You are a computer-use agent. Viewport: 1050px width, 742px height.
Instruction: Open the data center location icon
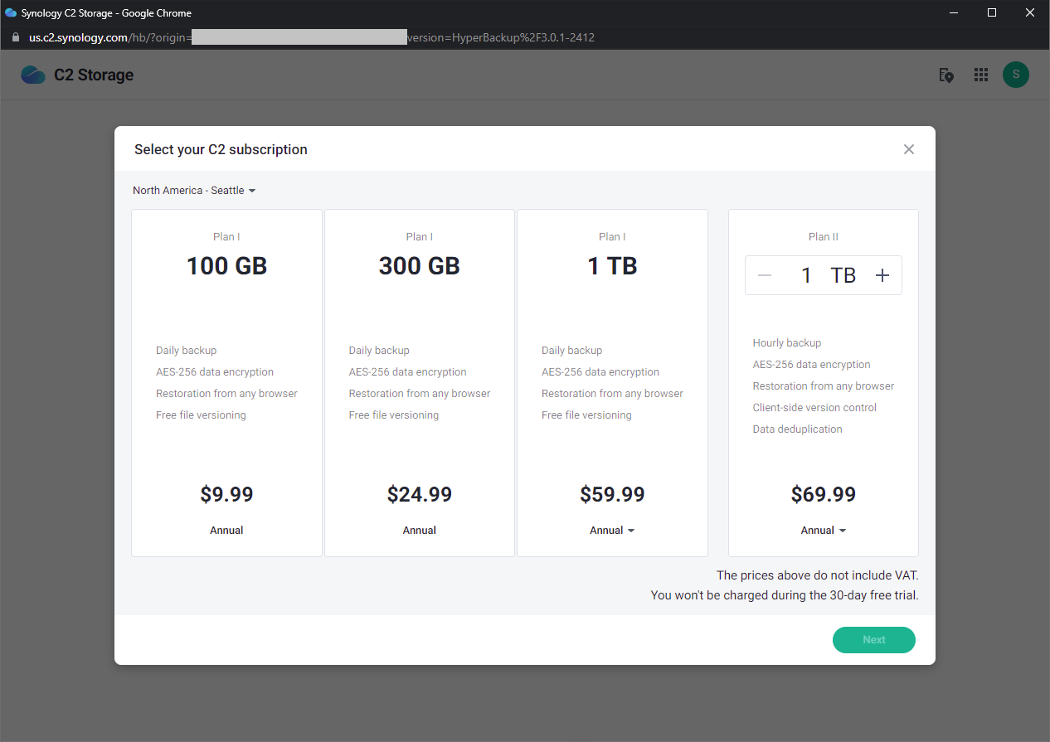tap(945, 75)
